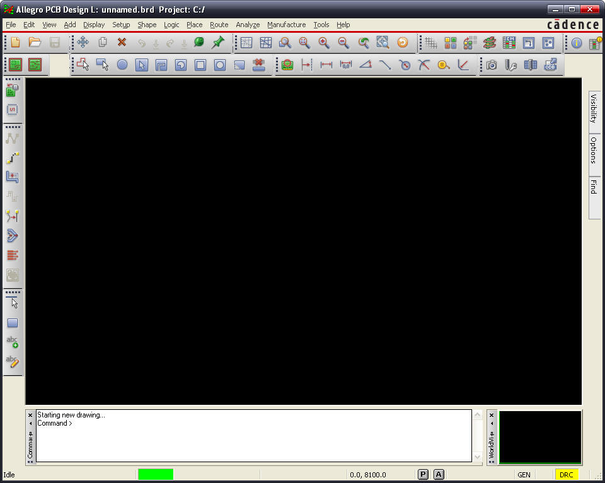Viewport: 605px width, 483px height.
Task: Open the Setup menu
Action: point(121,25)
